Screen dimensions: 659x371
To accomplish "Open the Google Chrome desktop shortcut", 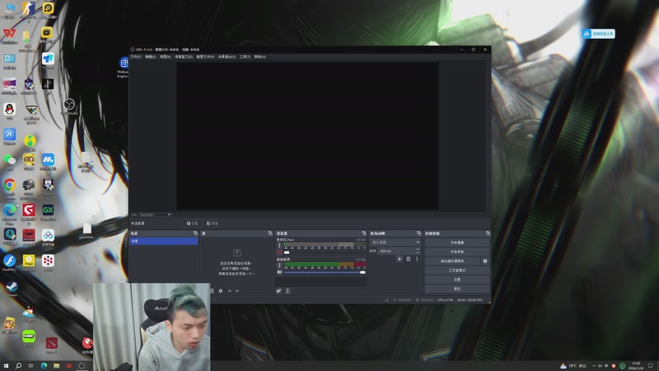I will pyautogui.click(x=9, y=188).
